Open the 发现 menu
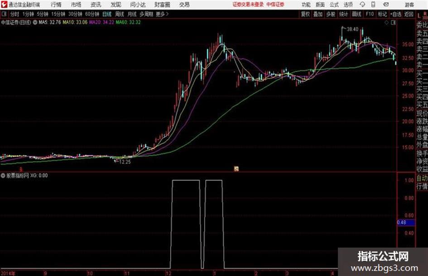Viewport: 428px width, 276px height. point(116,5)
